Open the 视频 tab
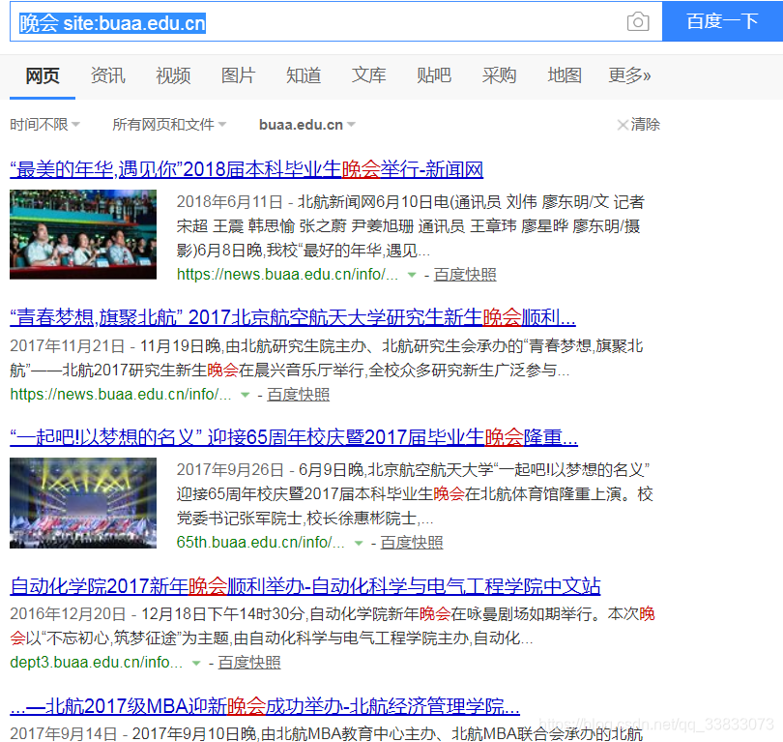This screenshot has height=742, width=783. point(173,75)
